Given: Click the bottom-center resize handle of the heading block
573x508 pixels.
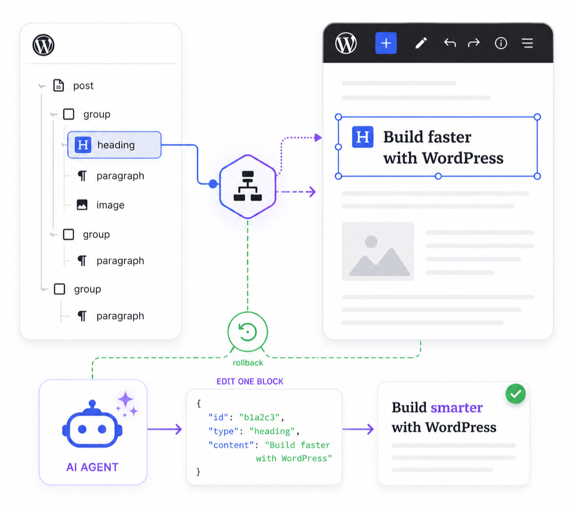Looking at the screenshot, I should (x=438, y=176).
